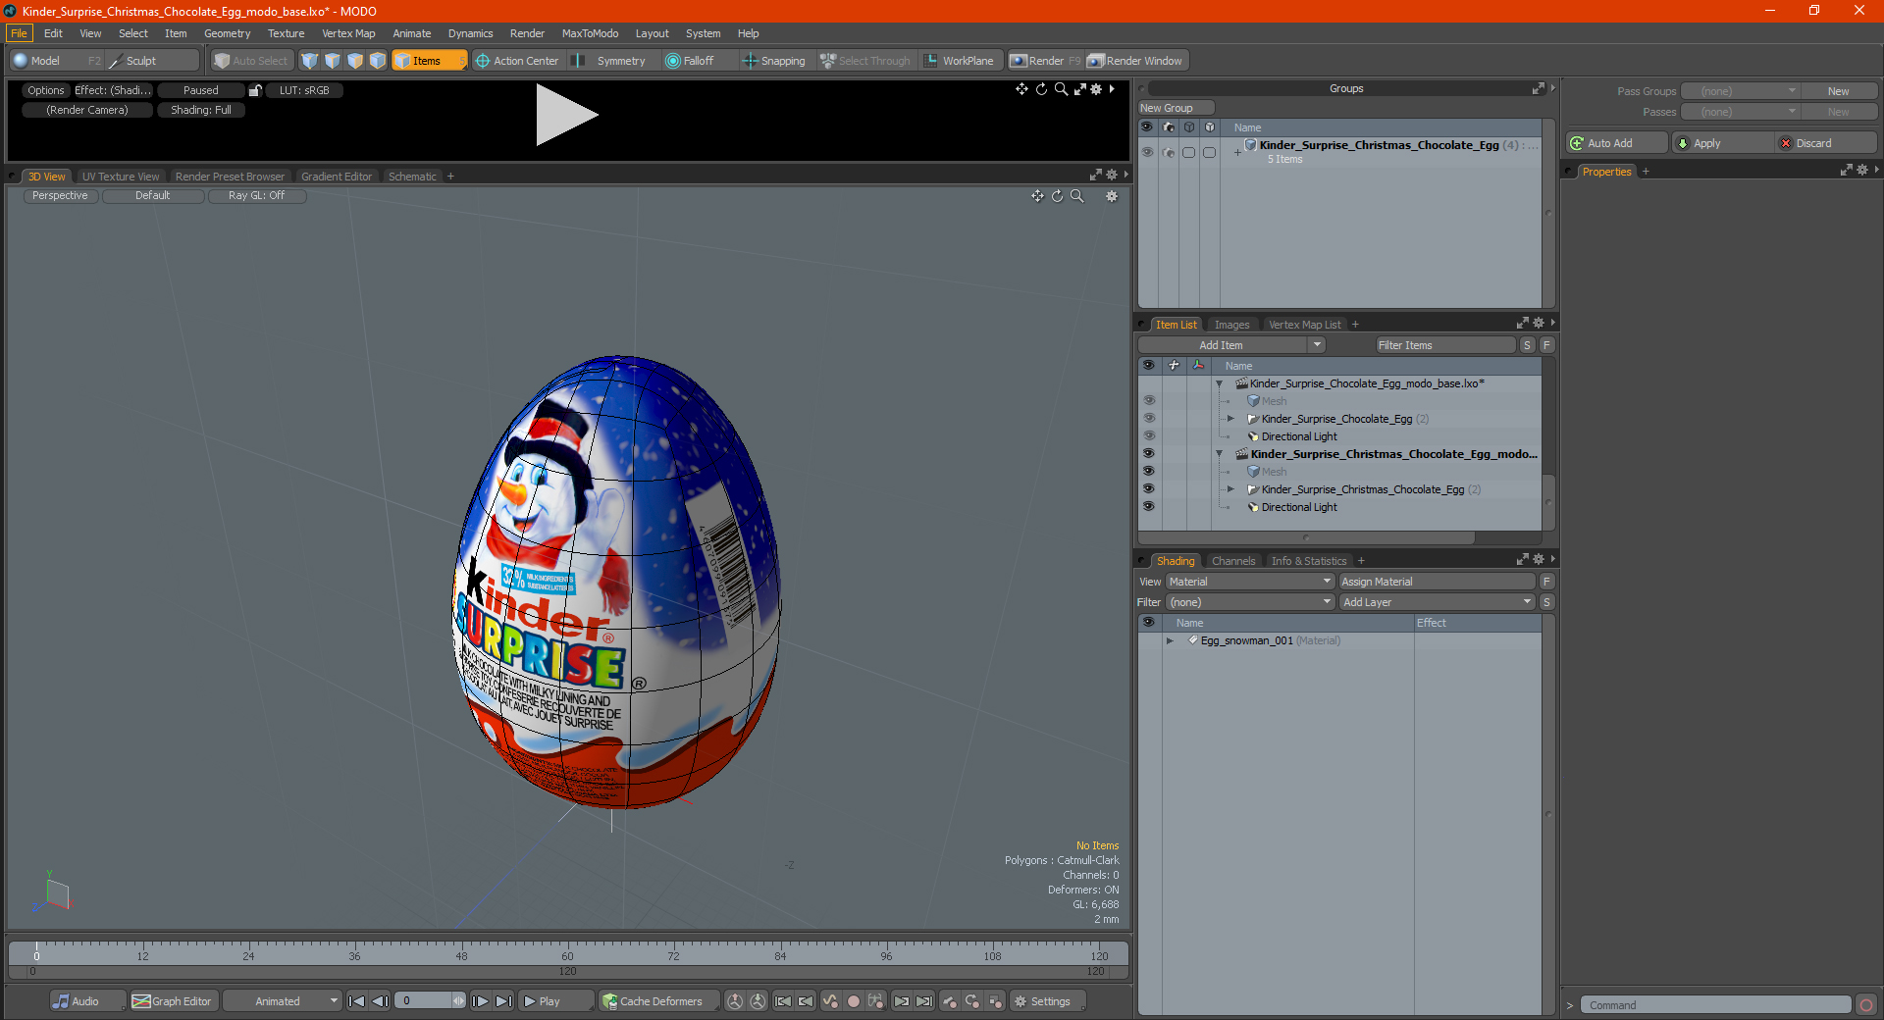This screenshot has height=1020, width=1884.
Task: Toggle visibility of second Mesh item
Action: 1148,472
